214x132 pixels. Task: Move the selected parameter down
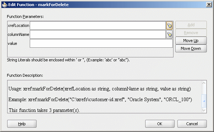click(191, 48)
